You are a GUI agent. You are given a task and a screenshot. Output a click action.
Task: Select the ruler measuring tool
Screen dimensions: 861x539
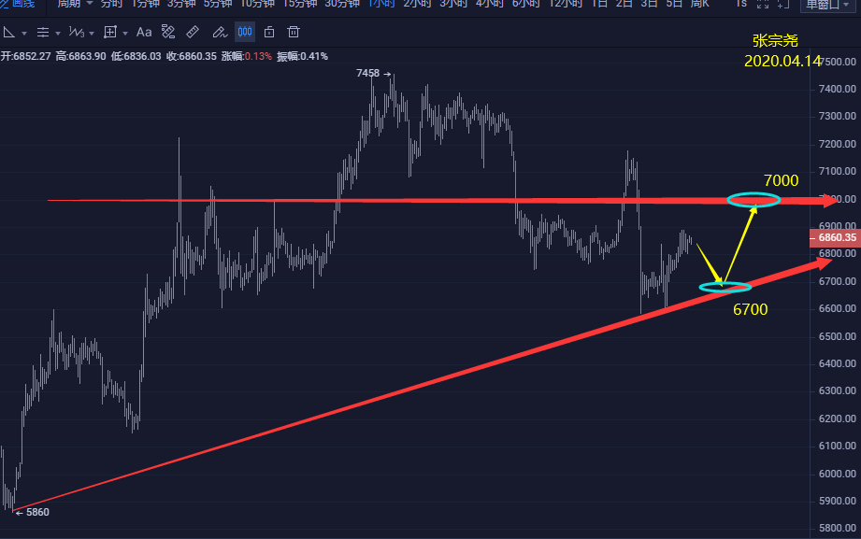[193, 33]
